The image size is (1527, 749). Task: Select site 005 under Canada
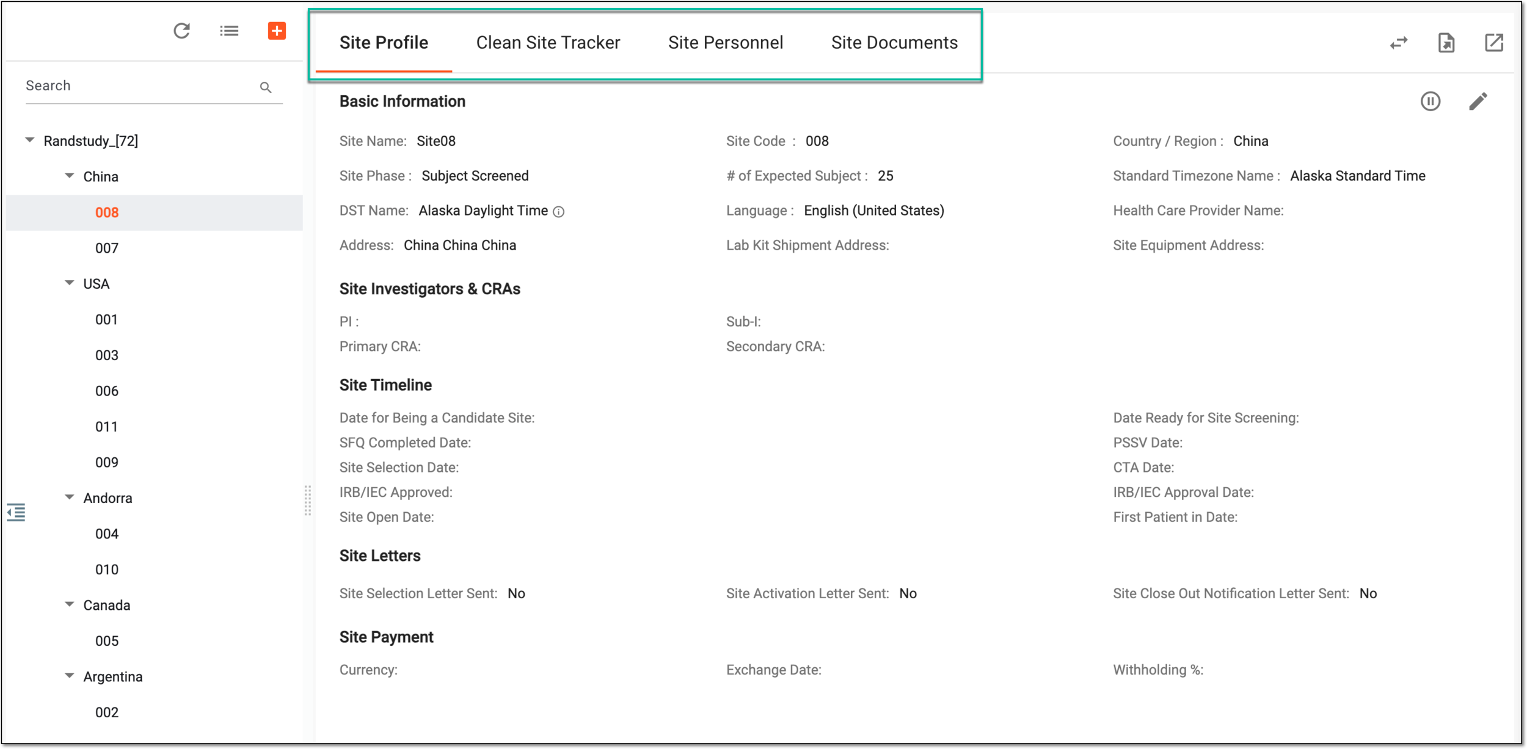click(x=107, y=641)
